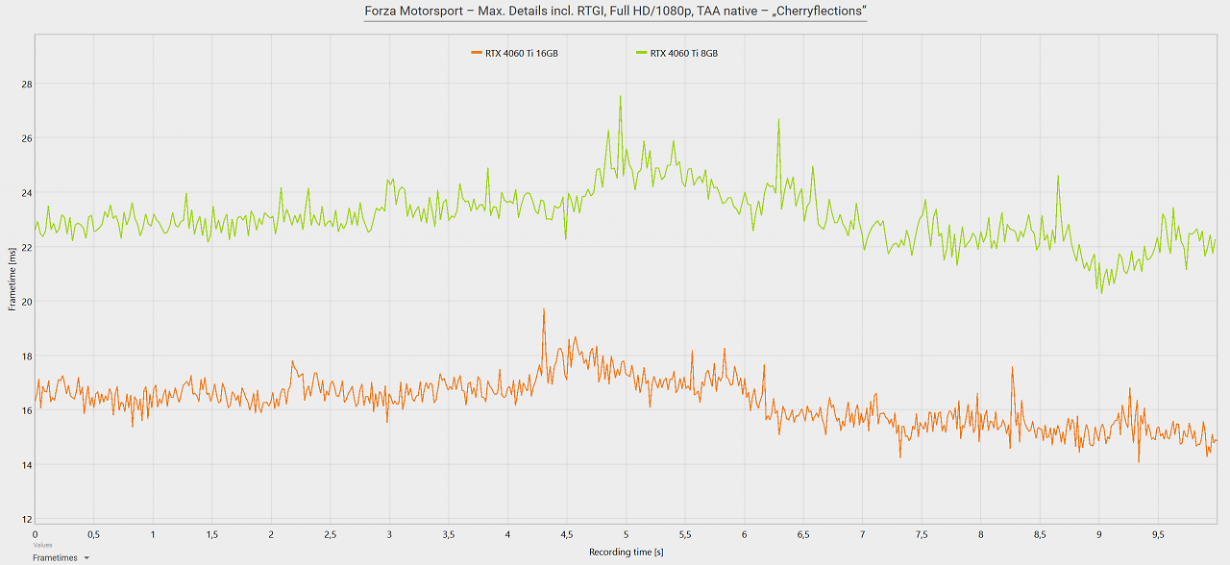Click time-axis tick value 5,5
This screenshot has width=1230, height=565.
[x=685, y=533]
